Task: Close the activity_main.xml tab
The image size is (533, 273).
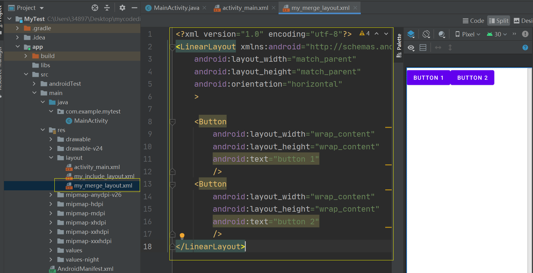Action: pyautogui.click(x=274, y=8)
